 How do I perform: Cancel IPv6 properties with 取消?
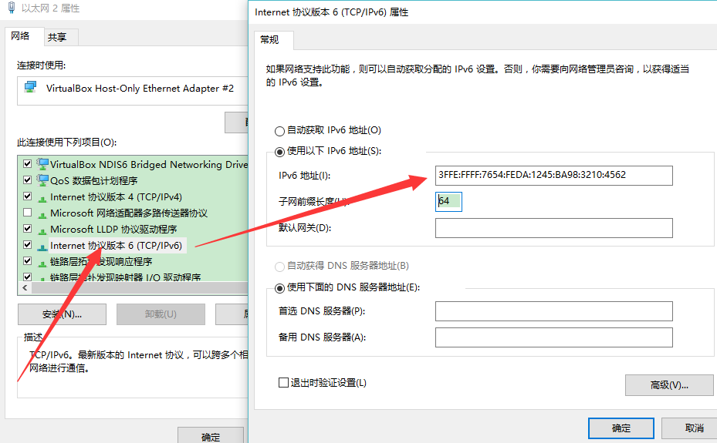[x=691, y=428]
